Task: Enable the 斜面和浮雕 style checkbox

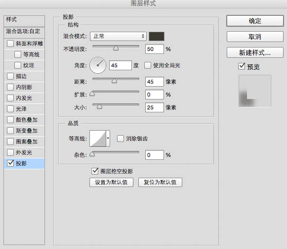Action: (10, 44)
